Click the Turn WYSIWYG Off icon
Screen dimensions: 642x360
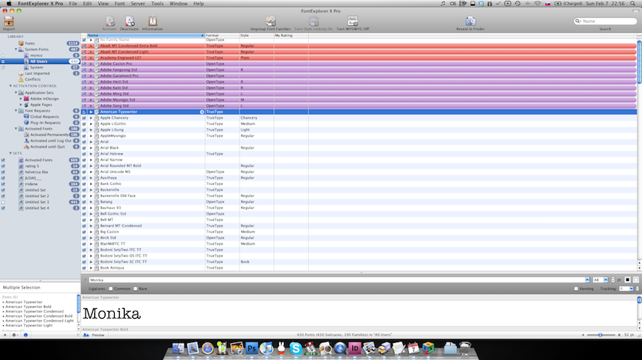click(x=352, y=21)
